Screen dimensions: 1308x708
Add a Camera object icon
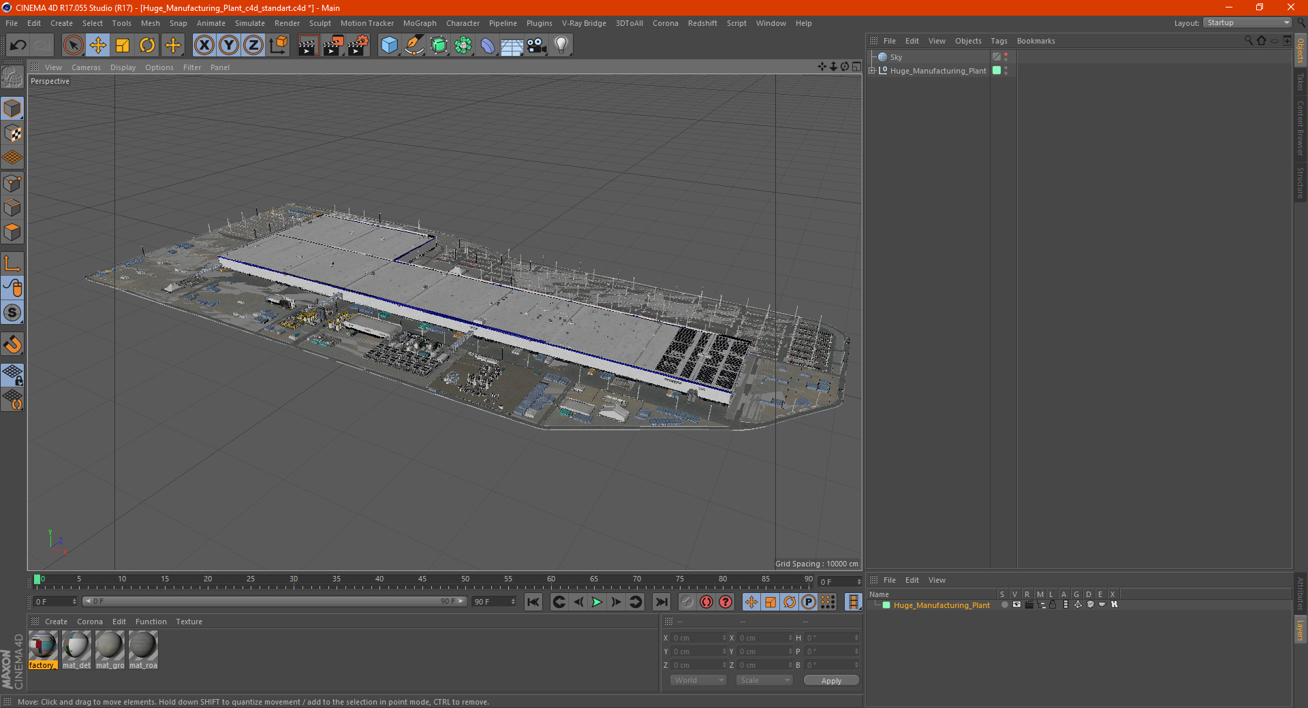(537, 46)
